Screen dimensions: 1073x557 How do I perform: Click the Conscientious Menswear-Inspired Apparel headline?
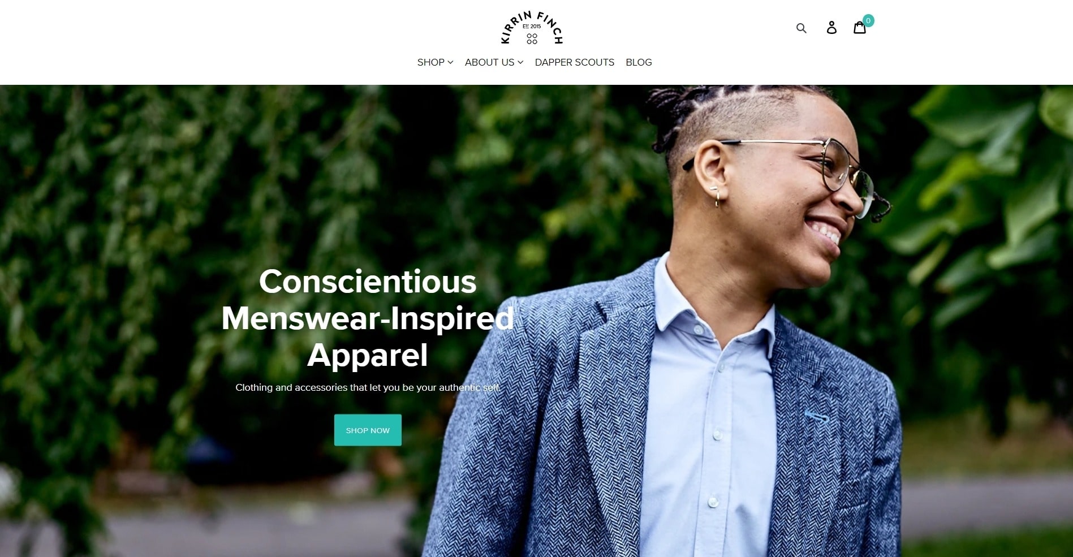(368, 318)
